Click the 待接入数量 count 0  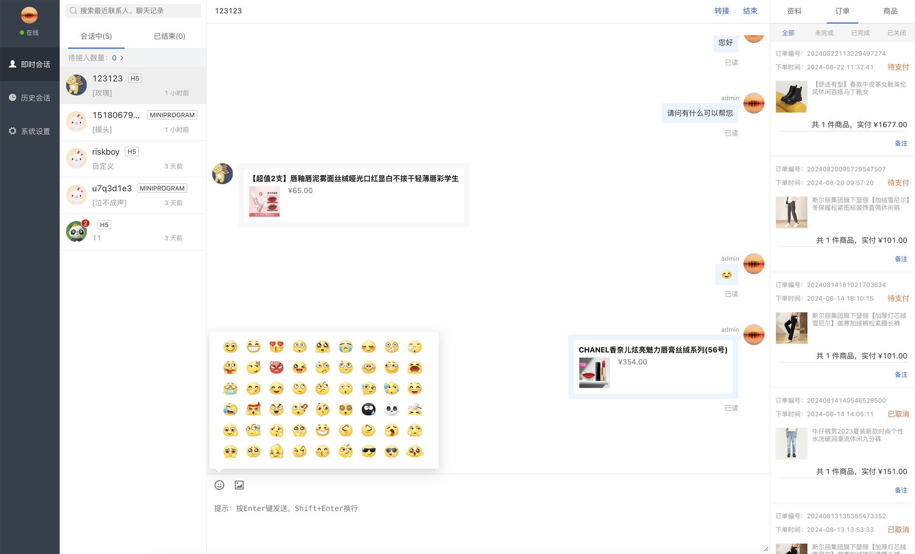pyautogui.click(x=114, y=58)
